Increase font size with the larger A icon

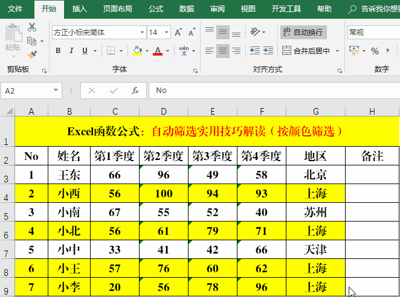pyautogui.click(x=178, y=33)
